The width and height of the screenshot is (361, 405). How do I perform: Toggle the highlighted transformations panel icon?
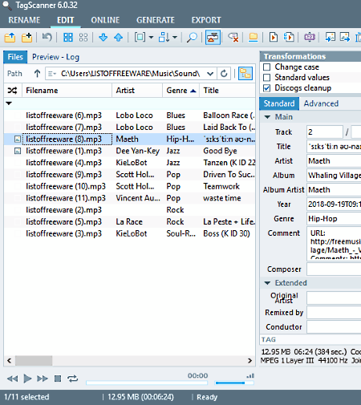point(213,37)
